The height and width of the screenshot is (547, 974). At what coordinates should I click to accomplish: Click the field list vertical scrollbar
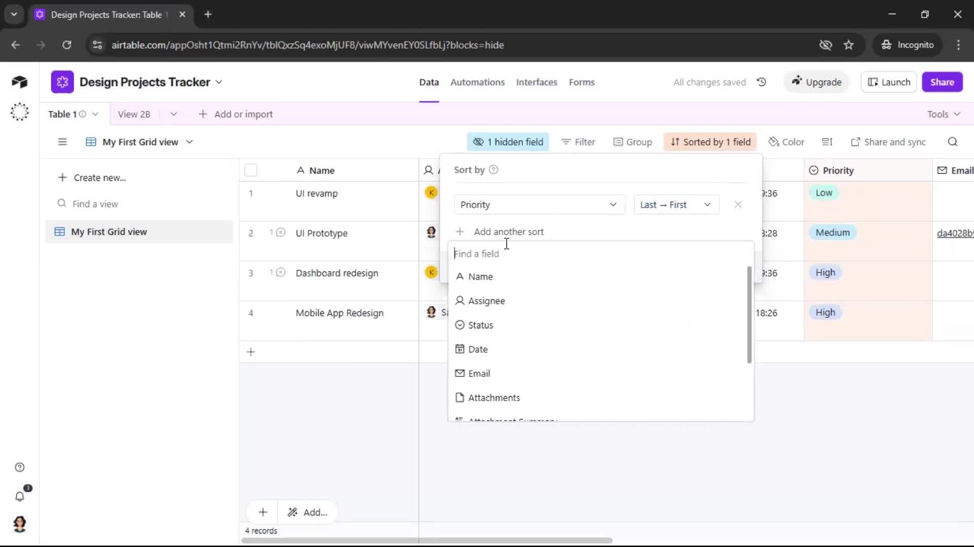749,315
